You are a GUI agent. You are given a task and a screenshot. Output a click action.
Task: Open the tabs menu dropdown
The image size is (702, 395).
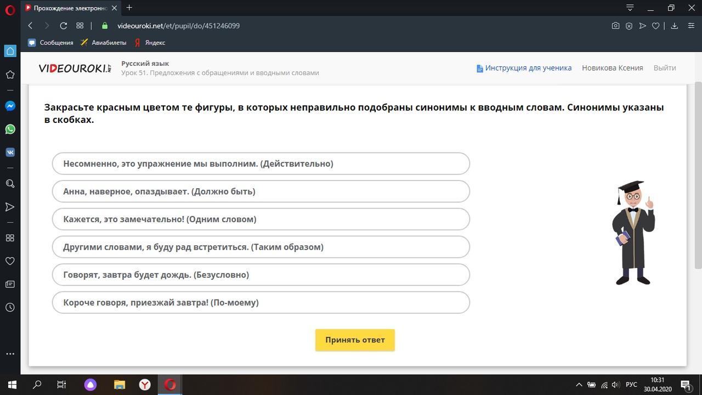tap(630, 8)
